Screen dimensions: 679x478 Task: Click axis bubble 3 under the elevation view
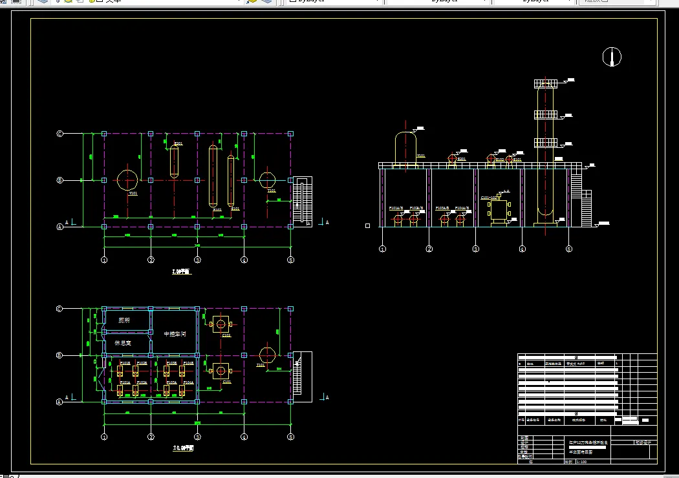[x=475, y=249]
